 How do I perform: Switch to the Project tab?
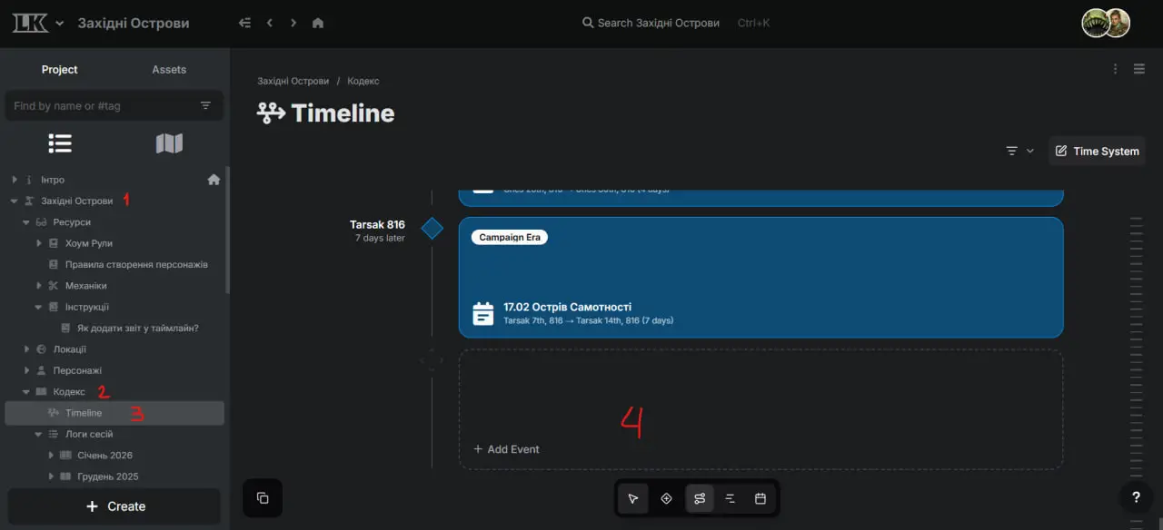(x=60, y=70)
